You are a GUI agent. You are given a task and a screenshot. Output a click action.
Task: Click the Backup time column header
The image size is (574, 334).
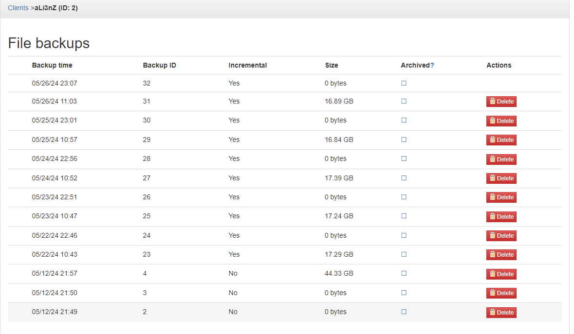(x=52, y=66)
